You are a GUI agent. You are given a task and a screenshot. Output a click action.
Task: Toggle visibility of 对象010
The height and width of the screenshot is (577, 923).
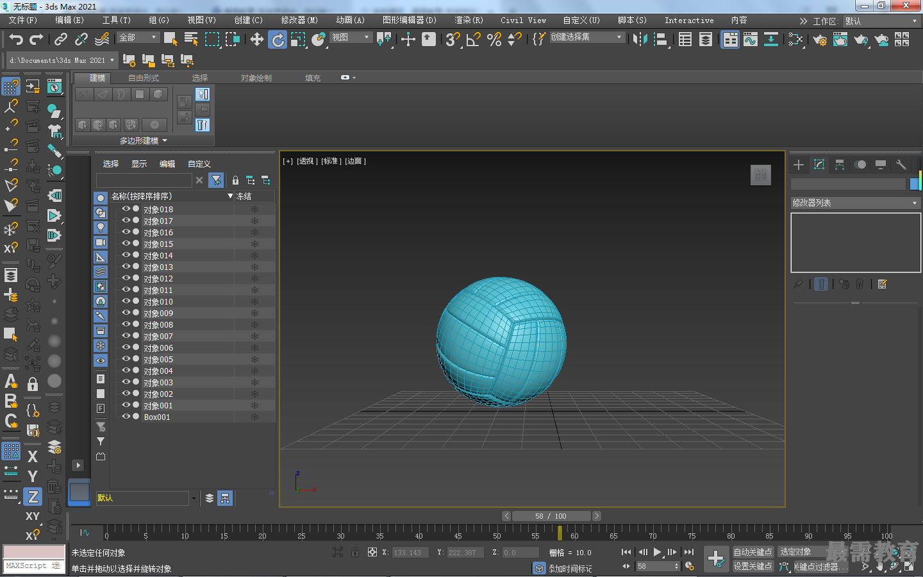[126, 301]
